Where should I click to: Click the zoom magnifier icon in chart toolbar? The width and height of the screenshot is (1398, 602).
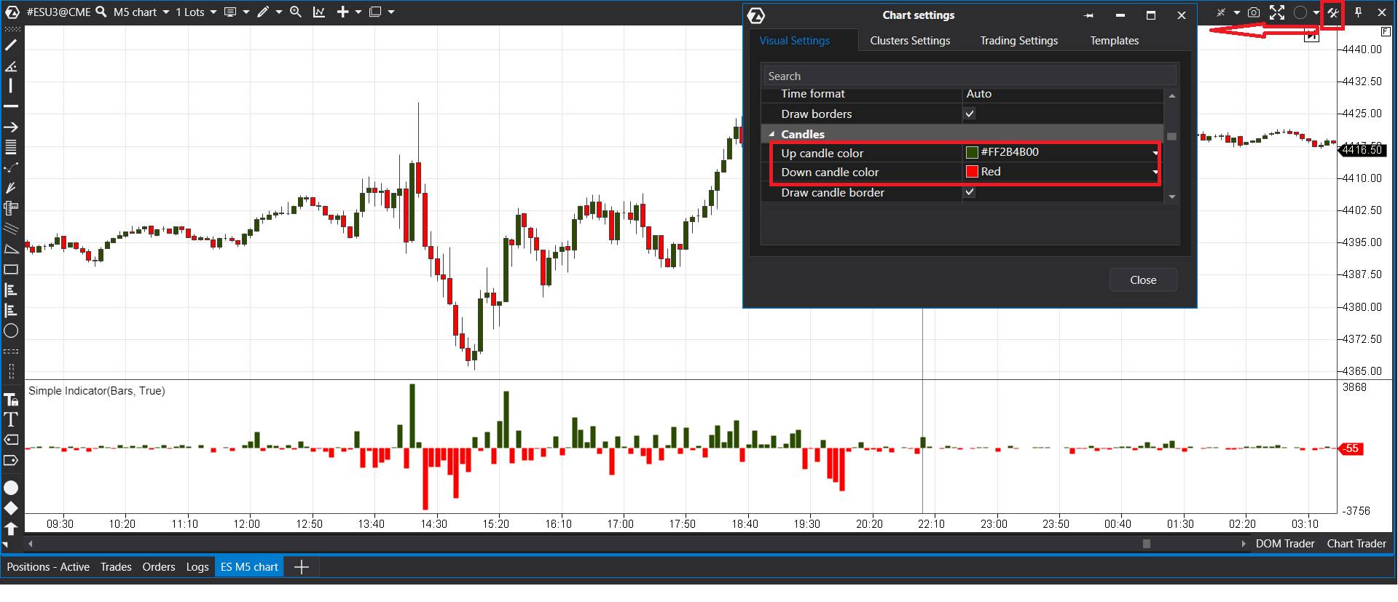pos(296,12)
